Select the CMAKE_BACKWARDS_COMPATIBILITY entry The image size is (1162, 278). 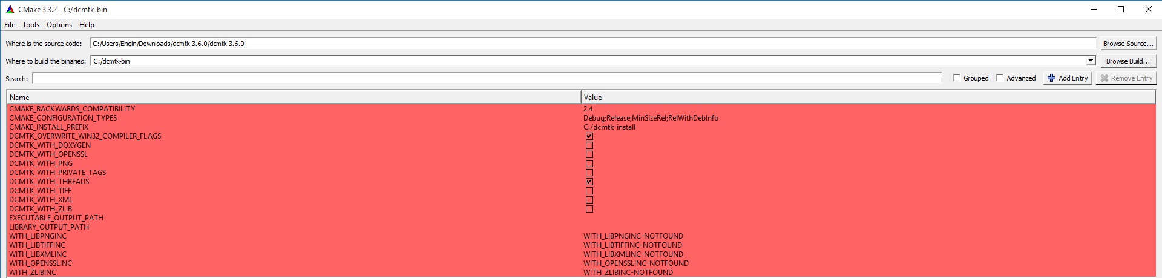point(72,109)
